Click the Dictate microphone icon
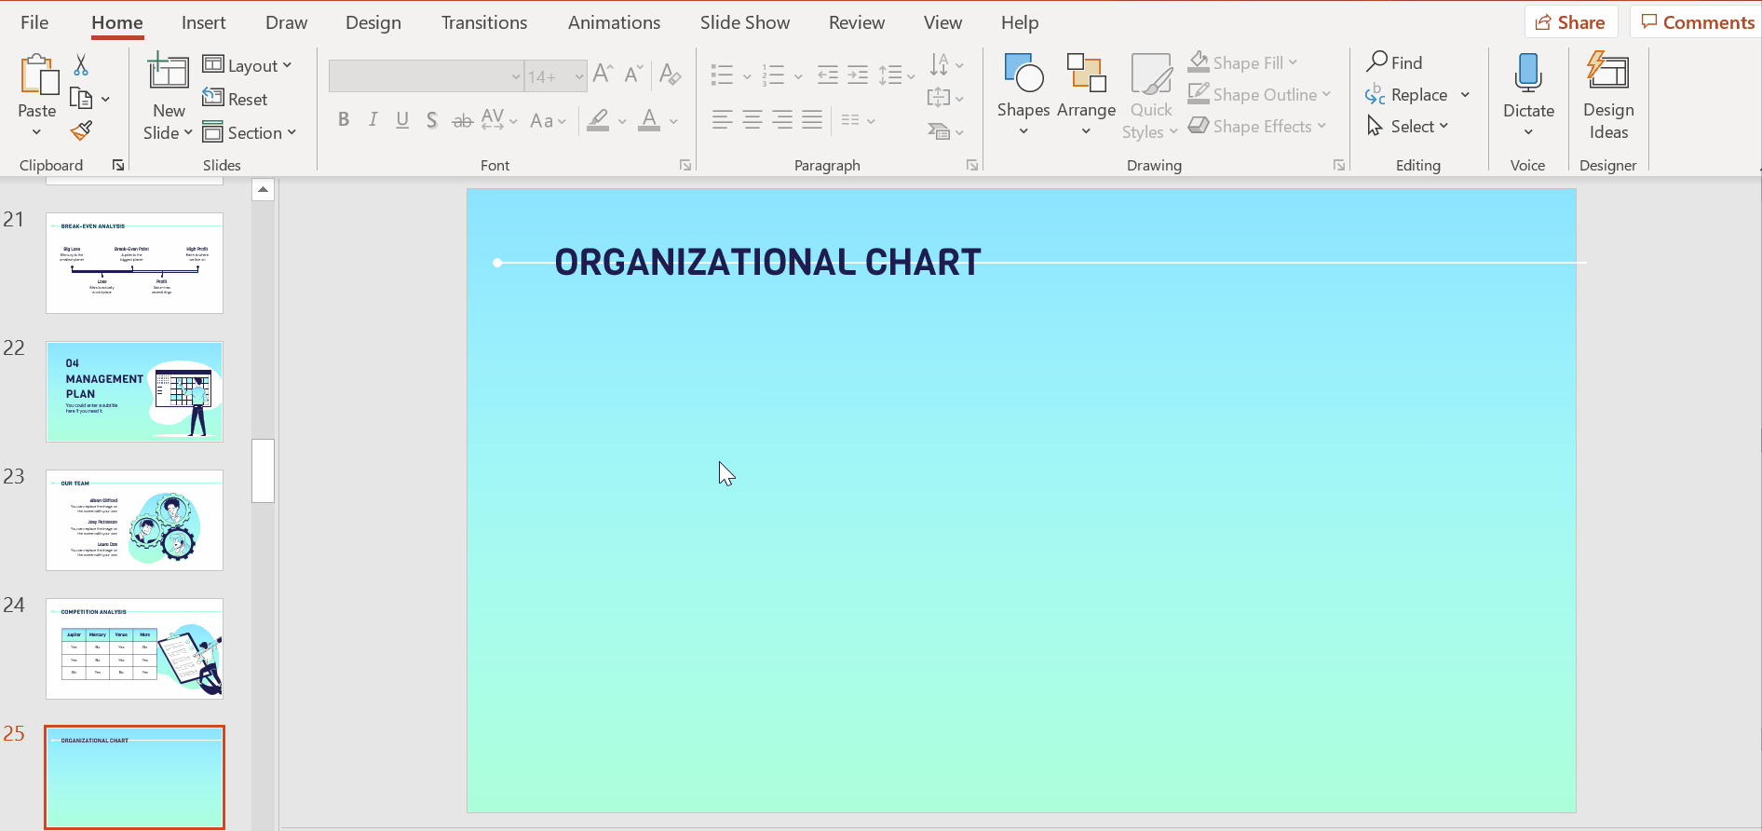The width and height of the screenshot is (1762, 831). tap(1528, 75)
